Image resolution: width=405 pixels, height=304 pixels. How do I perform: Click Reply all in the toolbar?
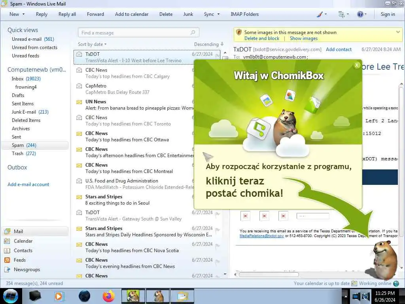coord(67,15)
